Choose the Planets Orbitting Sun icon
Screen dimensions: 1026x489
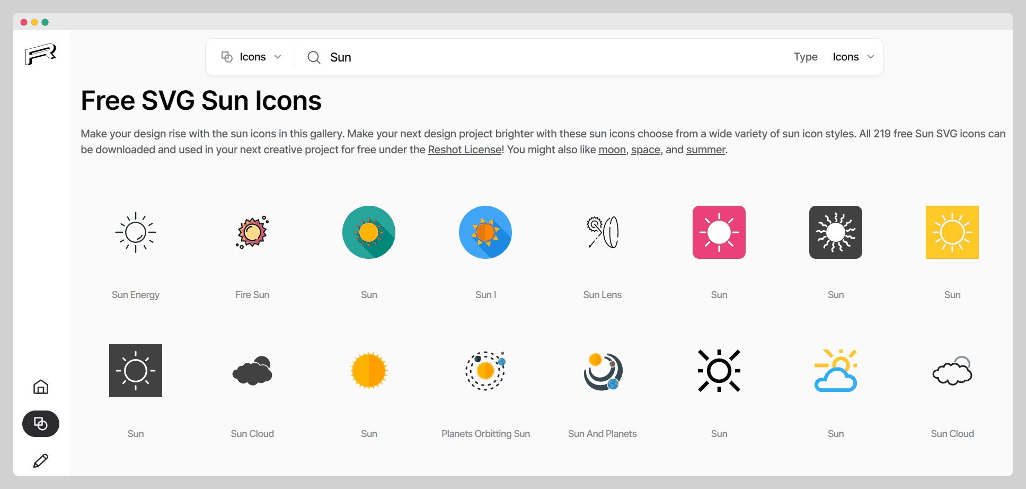[485, 371]
